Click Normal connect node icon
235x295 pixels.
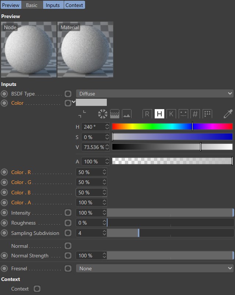68,246
